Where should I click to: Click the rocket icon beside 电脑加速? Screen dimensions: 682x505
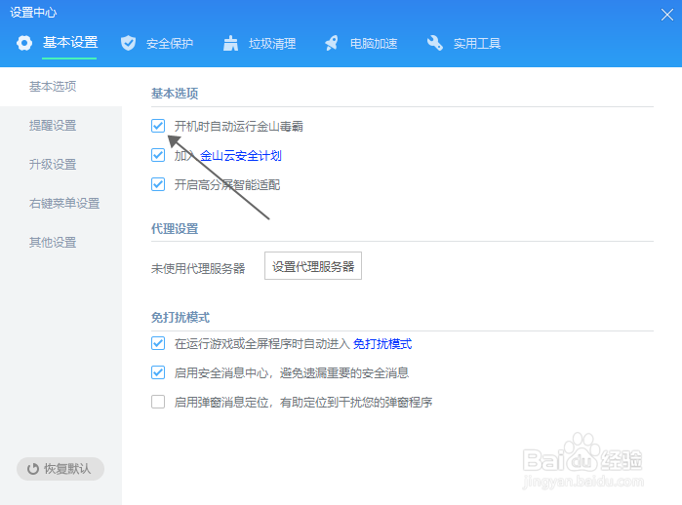(332, 43)
